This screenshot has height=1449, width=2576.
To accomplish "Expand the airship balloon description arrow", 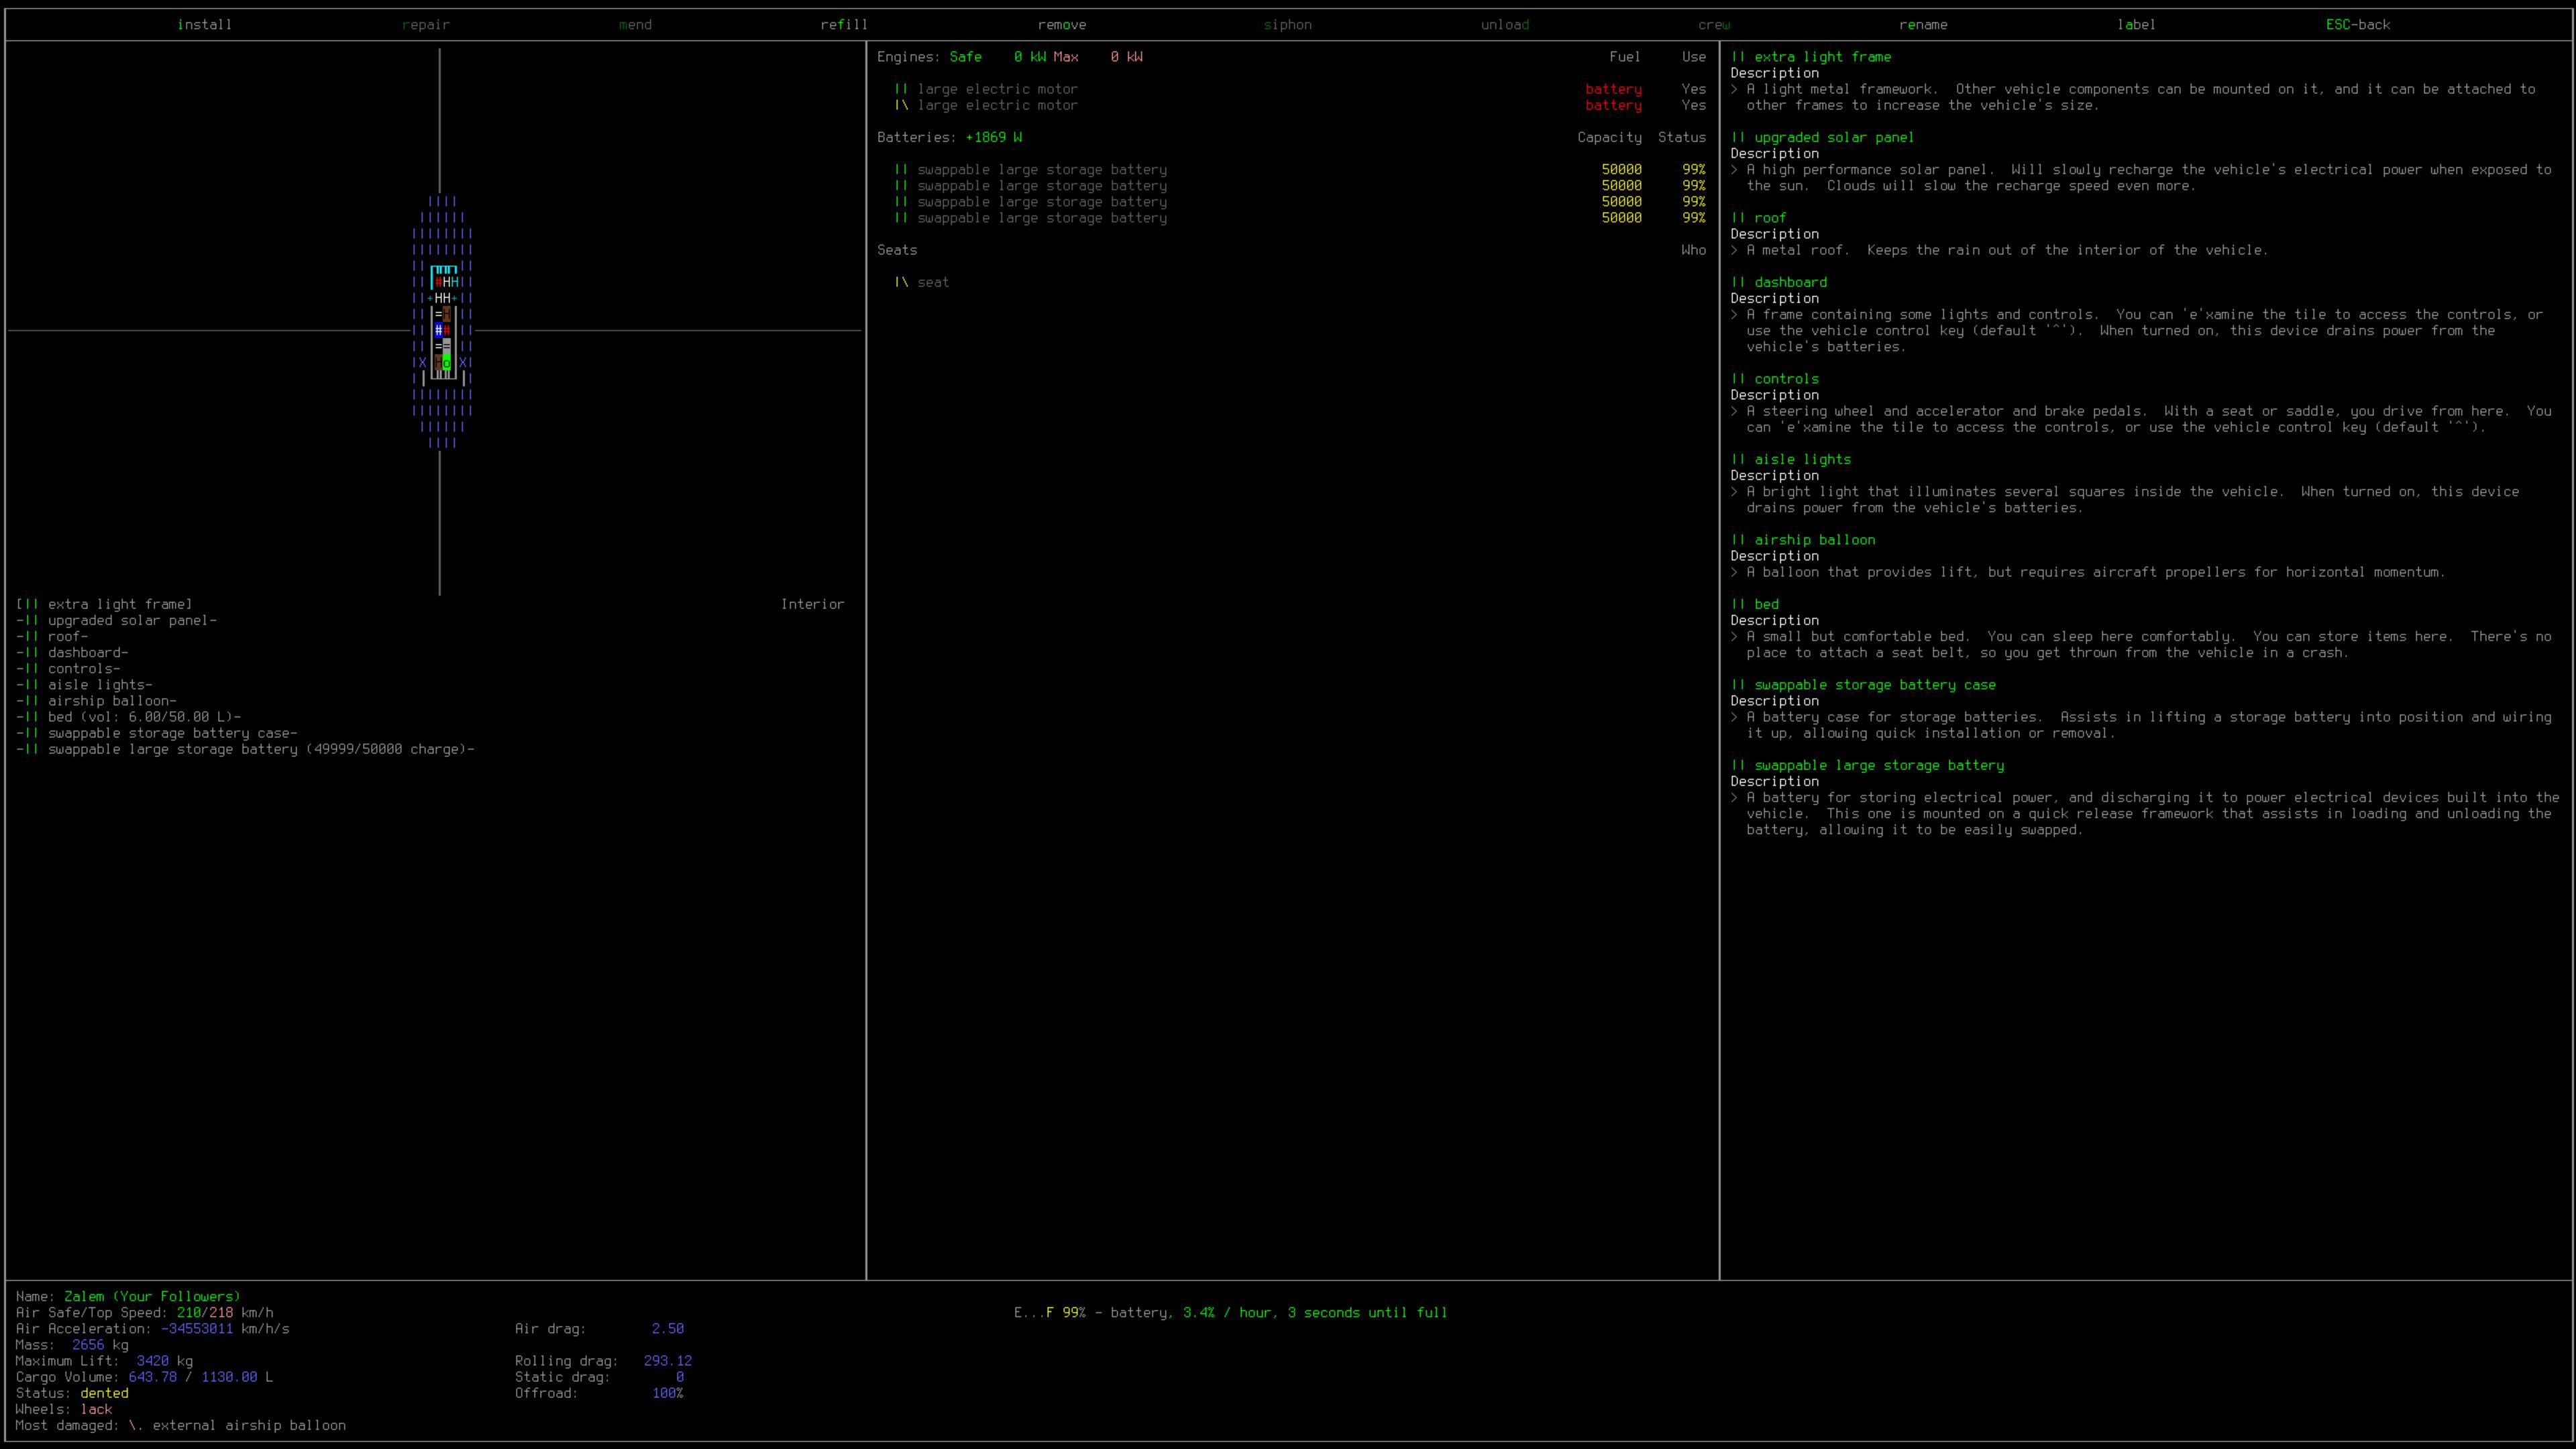I will [1735, 572].
